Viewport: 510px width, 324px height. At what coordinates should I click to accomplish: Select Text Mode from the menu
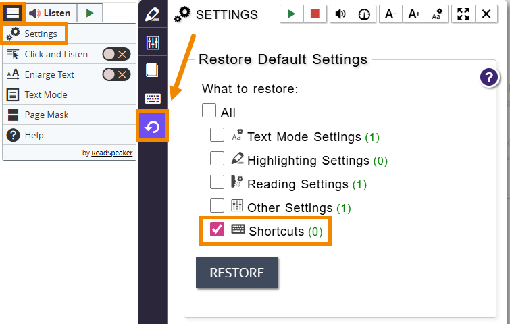click(45, 94)
